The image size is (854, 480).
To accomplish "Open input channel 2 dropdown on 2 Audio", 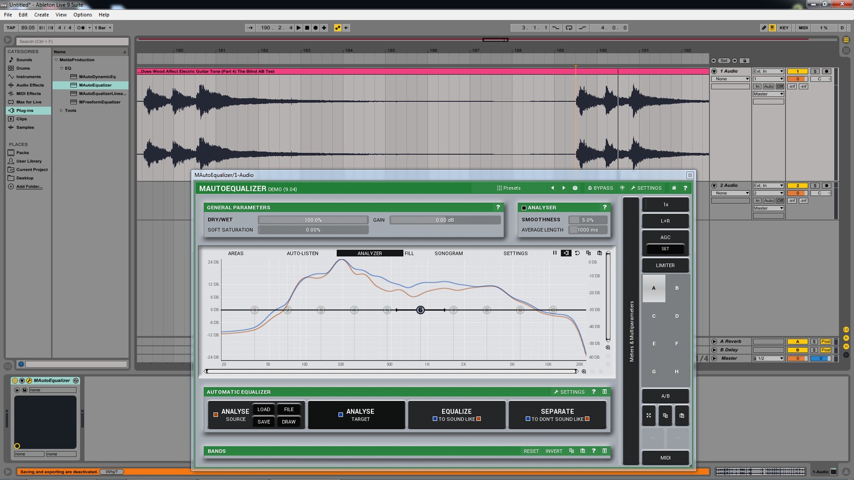I will coord(768,193).
